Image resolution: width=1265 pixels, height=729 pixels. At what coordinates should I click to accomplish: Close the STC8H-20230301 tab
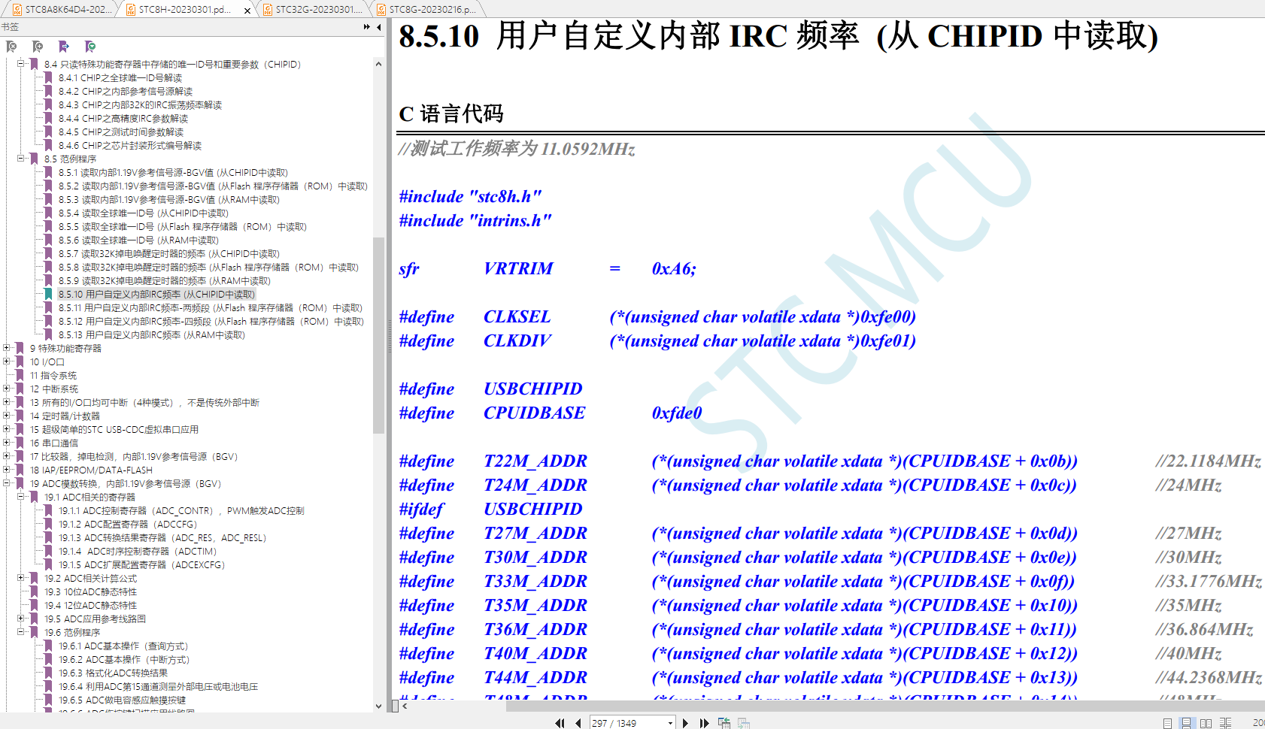point(247,11)
